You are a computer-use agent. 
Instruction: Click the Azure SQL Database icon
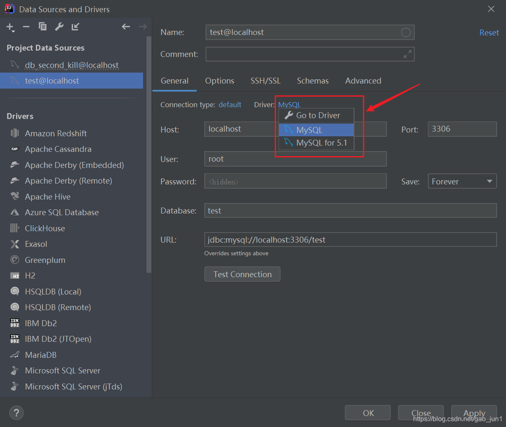[x=14, y=212]
